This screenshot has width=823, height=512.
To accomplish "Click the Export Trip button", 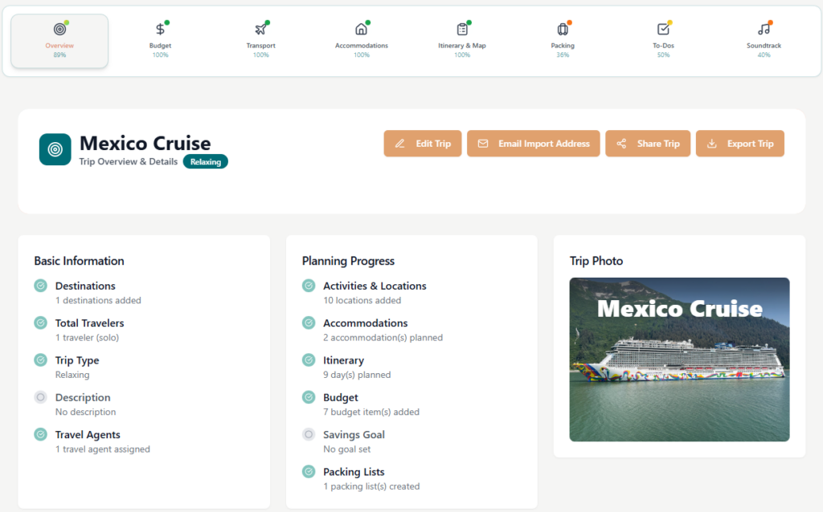I will click(739, 144).
